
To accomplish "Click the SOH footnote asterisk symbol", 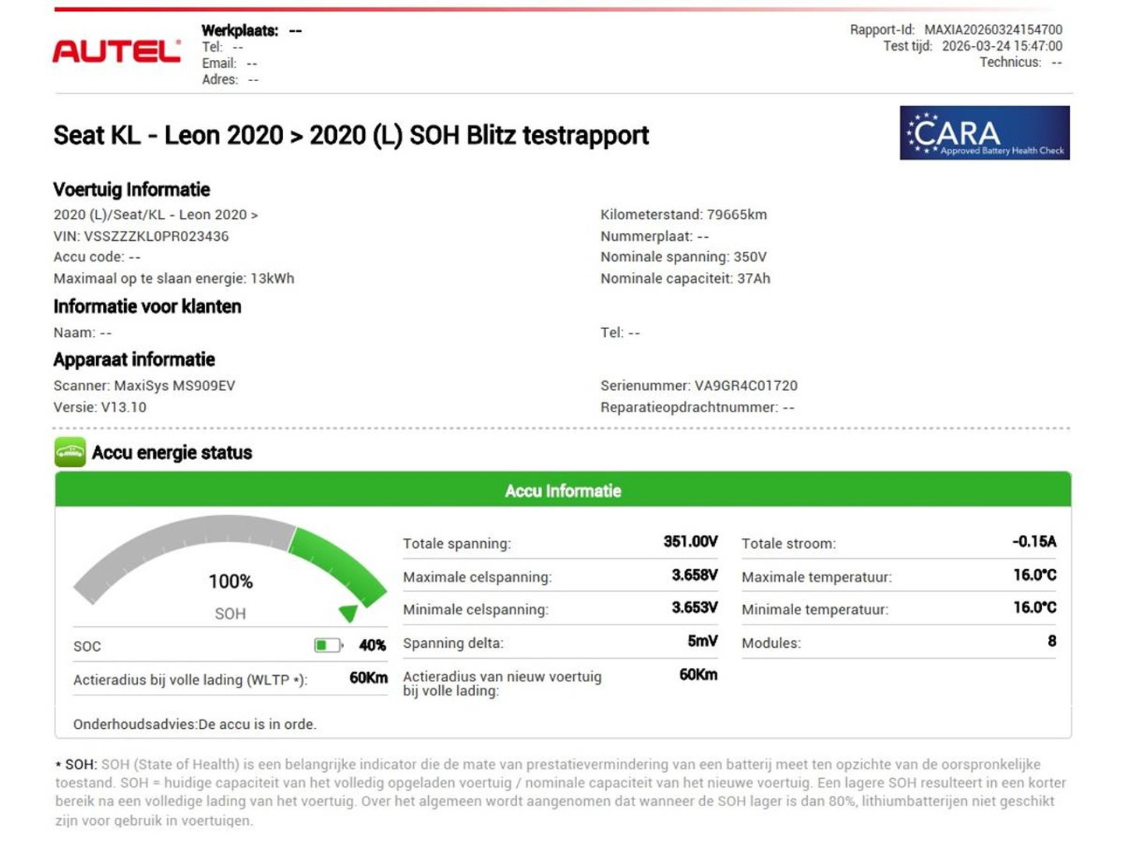I will (x=58, y=765).
